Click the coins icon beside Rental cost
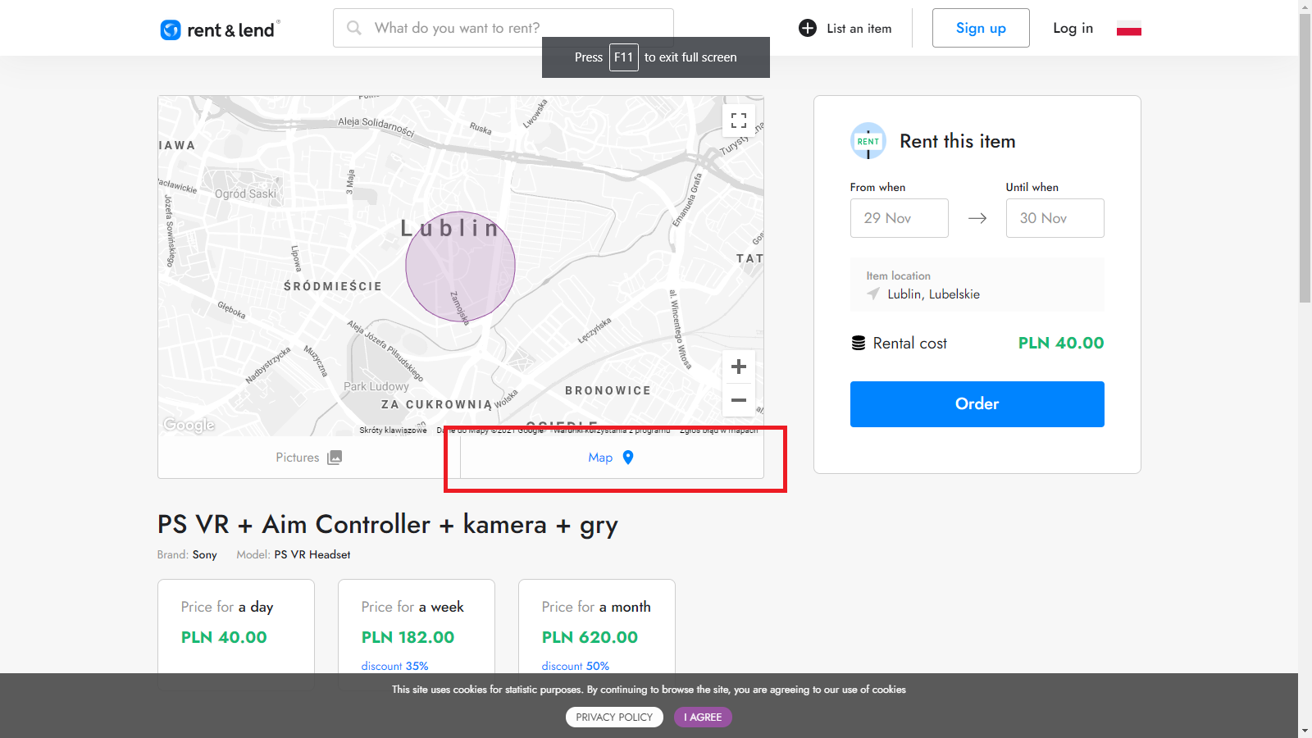The image size is (1312, 738). 859,343
